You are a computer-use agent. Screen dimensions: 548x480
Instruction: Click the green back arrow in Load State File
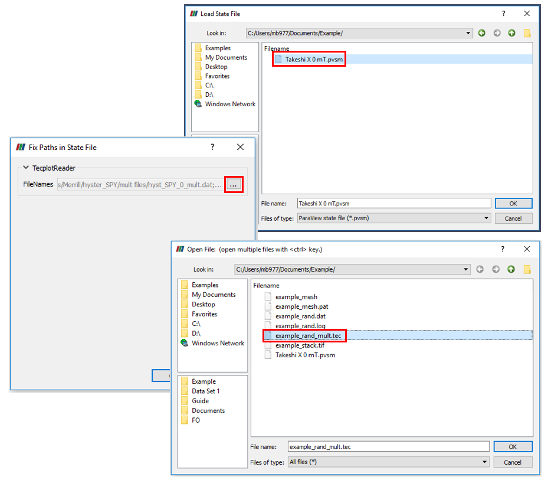482,33
